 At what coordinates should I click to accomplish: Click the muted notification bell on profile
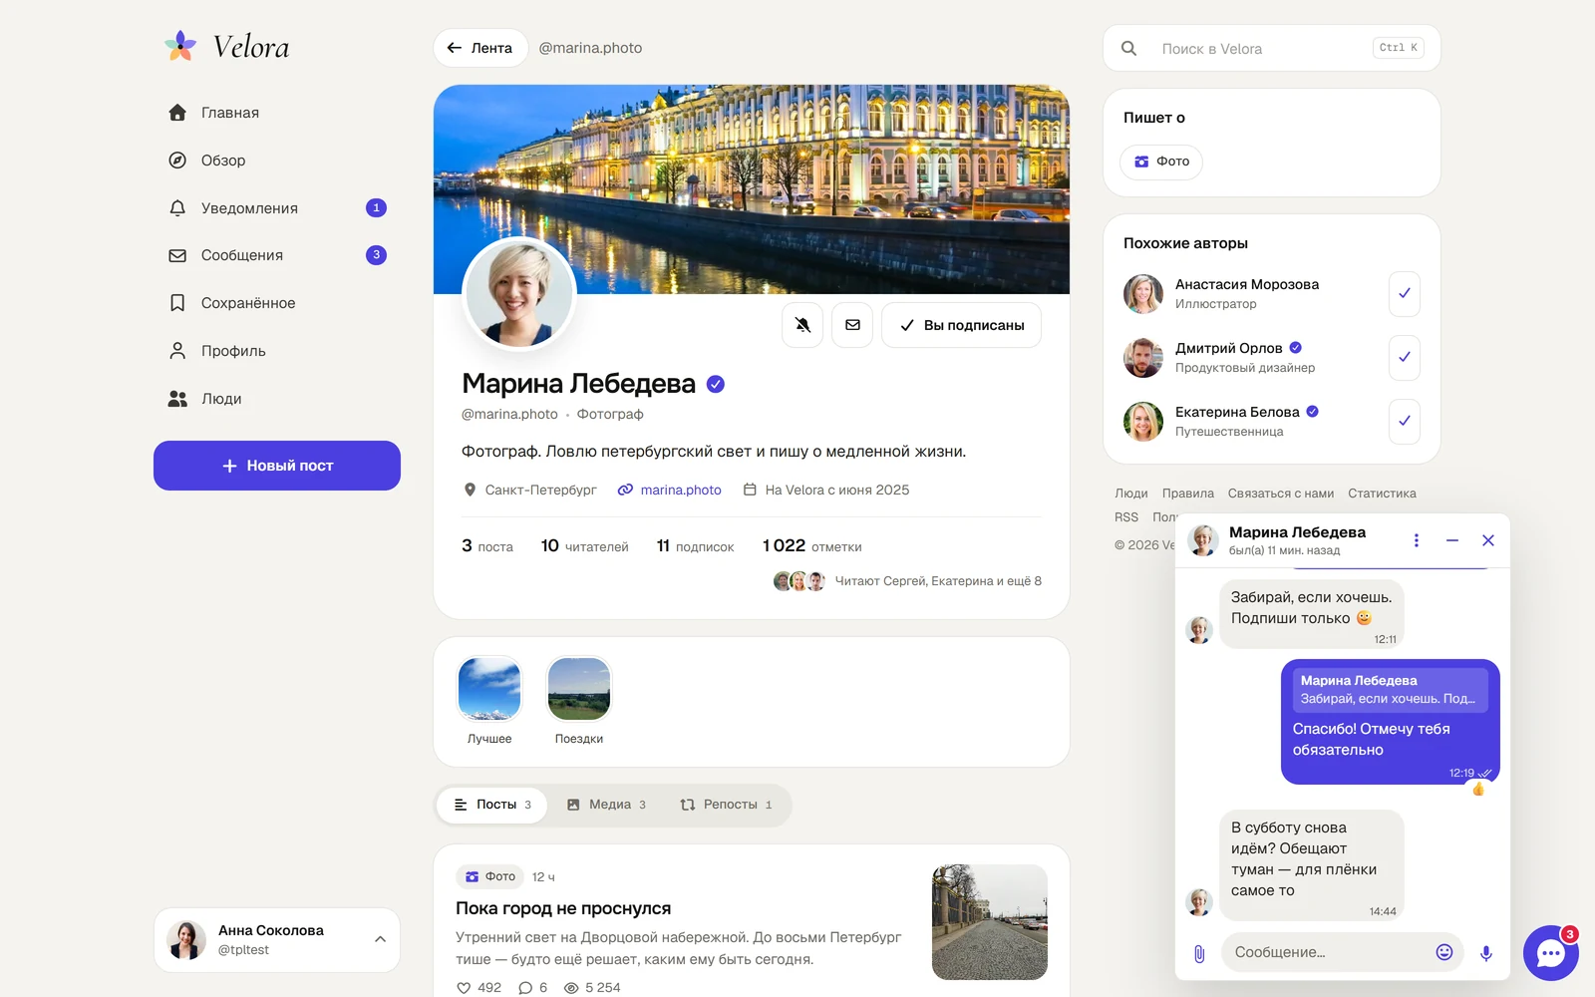[x=802, y=325]
